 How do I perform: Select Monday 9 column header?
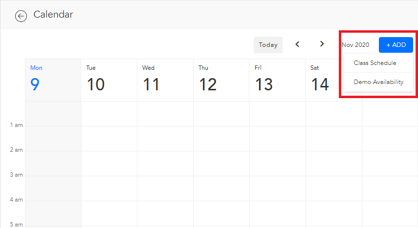click(53, 80)
